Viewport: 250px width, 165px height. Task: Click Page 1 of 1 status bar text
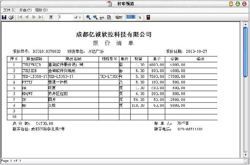coord(11,161)
